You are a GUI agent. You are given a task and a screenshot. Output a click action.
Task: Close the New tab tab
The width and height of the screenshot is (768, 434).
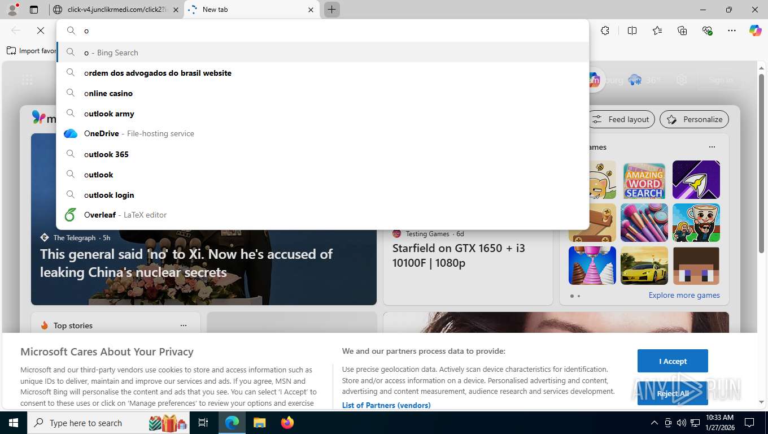click(311, 10)
